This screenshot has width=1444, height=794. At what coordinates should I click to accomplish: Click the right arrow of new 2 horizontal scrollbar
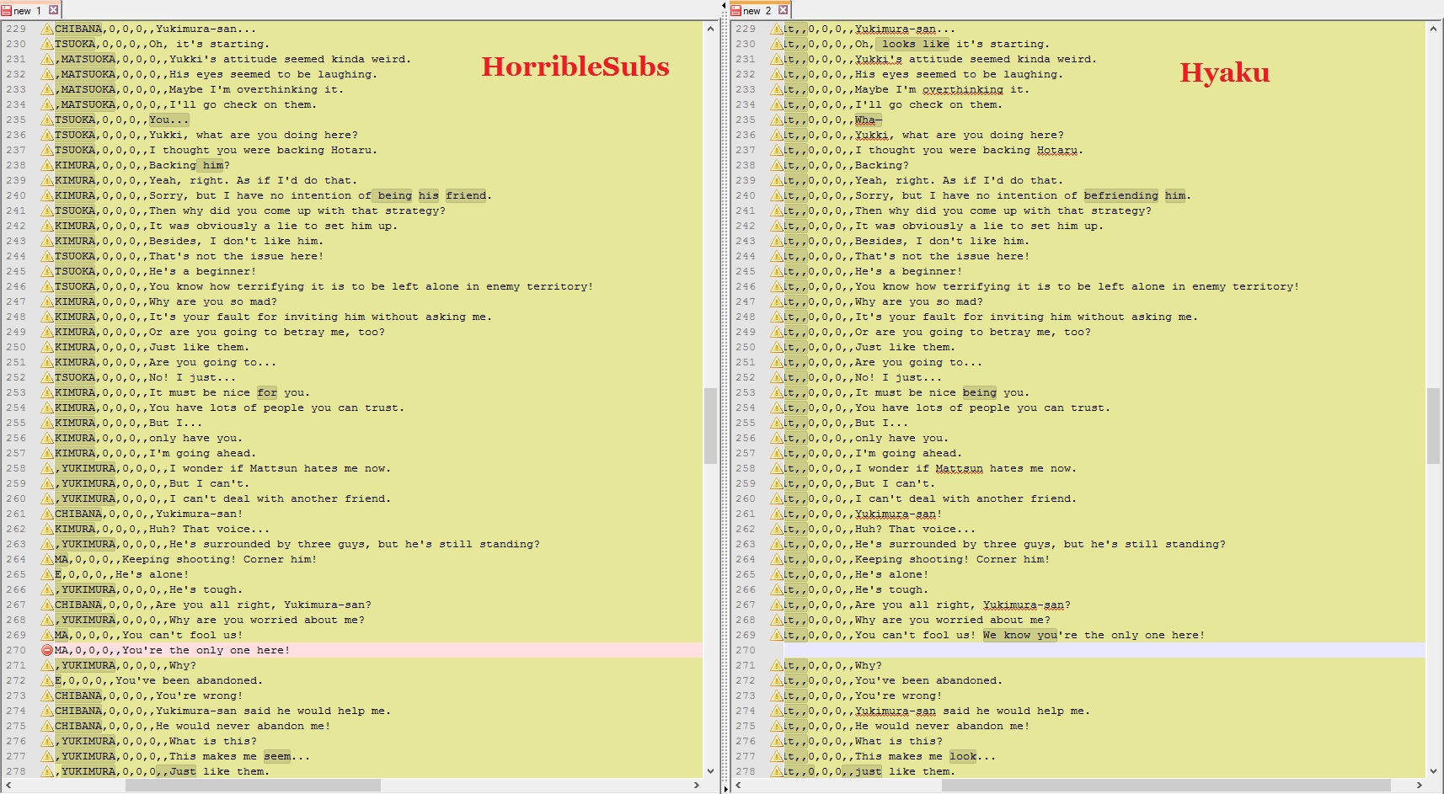click(1419, 785)
